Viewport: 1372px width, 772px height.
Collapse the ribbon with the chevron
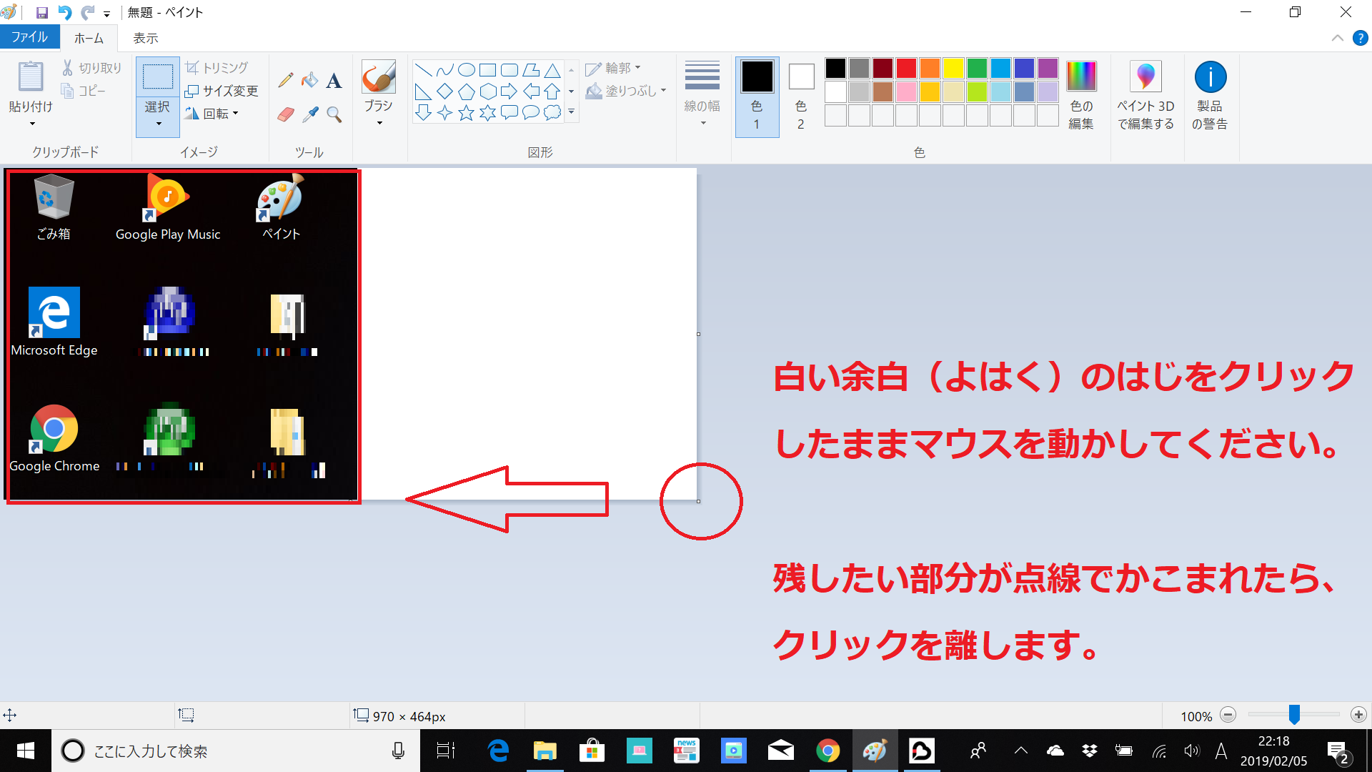click(x=1337, y=38)
